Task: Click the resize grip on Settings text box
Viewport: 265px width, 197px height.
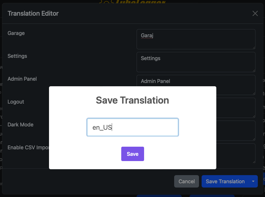Action: (253, 70)
